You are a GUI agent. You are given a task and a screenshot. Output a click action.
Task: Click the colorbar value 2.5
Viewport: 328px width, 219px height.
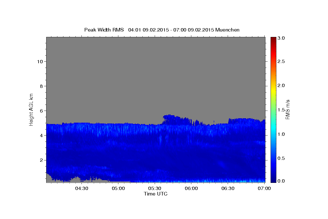[x=281, y=61]
